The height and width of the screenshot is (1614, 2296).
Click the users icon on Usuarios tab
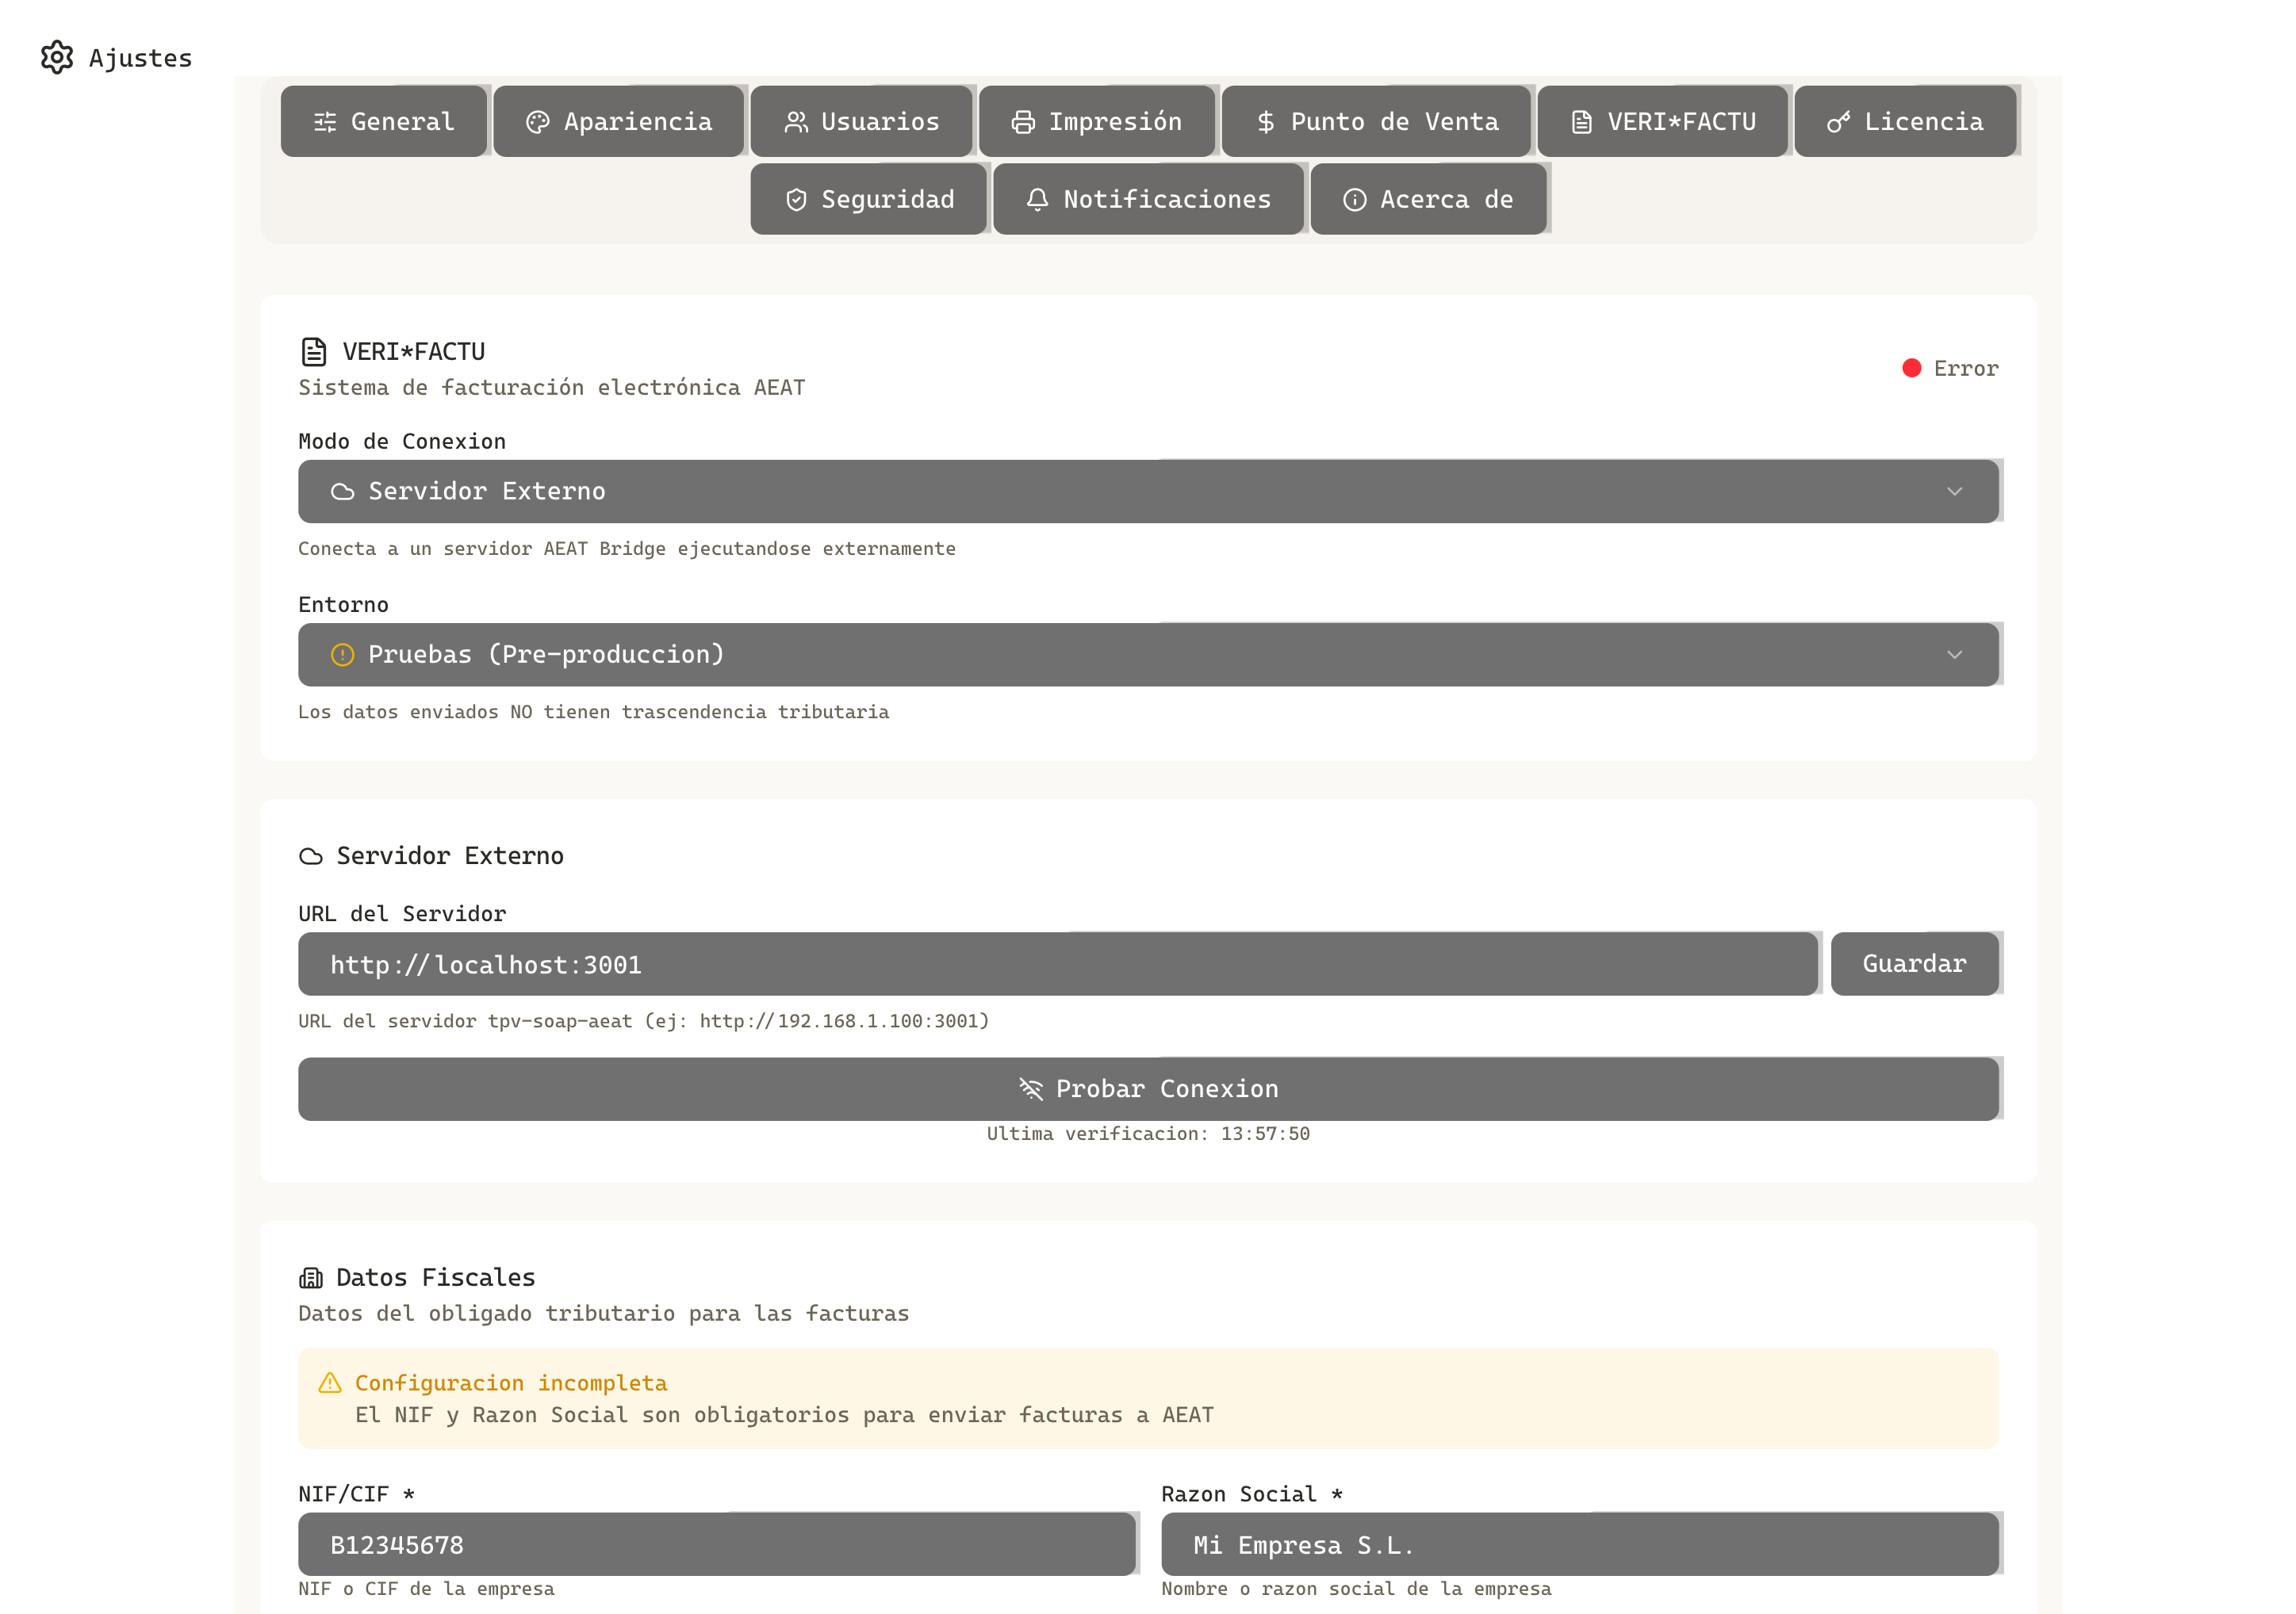click(797, 121)
